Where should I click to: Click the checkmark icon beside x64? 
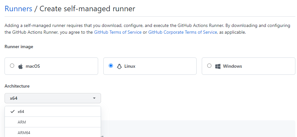click(x=13, y=111)
